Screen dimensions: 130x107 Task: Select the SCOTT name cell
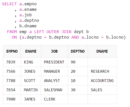pos(31,81)
